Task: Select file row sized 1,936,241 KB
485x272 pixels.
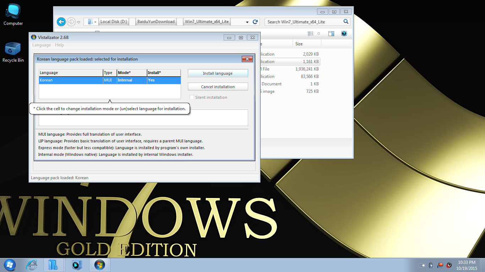Action: point(290,69)
